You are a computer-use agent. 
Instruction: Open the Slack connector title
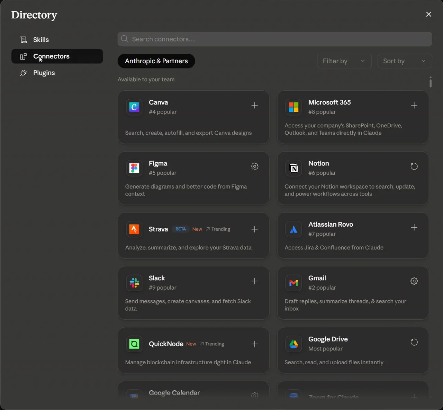point(157,278)
